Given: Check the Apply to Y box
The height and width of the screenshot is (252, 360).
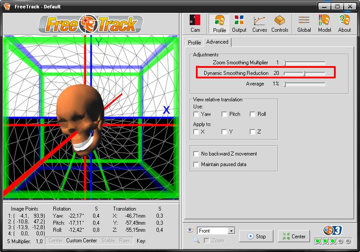Looking at the screenshot, I should pyautogui.click(x=224, y=132).
